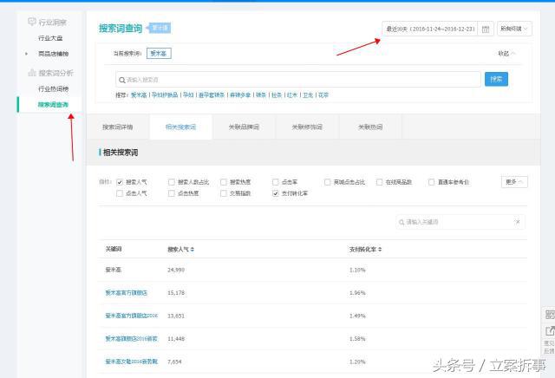Open 行业热词榜 in the sidebar
Screen dimensions: 555x378
(54, 88)
